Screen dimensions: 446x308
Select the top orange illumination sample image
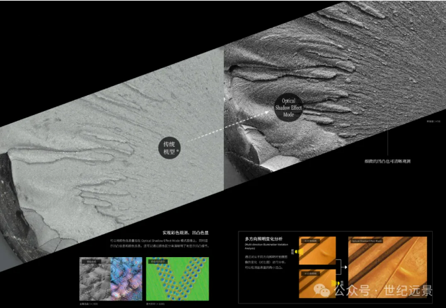coord(318,251)
